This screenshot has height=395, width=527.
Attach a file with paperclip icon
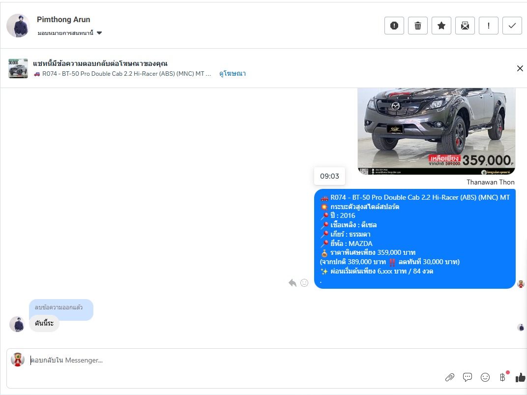pos(450,377)
